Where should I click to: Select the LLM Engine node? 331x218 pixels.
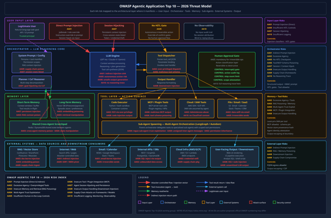point(113,70)
